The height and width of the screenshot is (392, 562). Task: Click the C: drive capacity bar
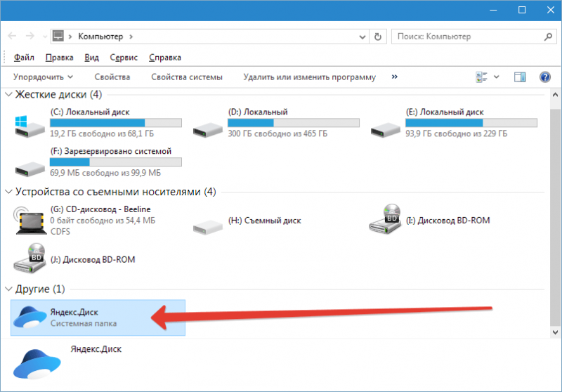click(x=116, y=123)
